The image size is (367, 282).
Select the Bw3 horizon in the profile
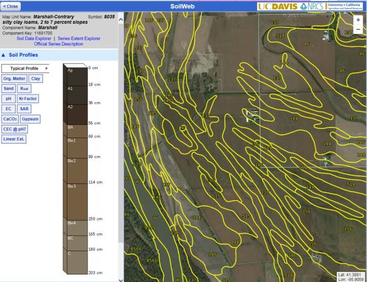tap(77, 202)
